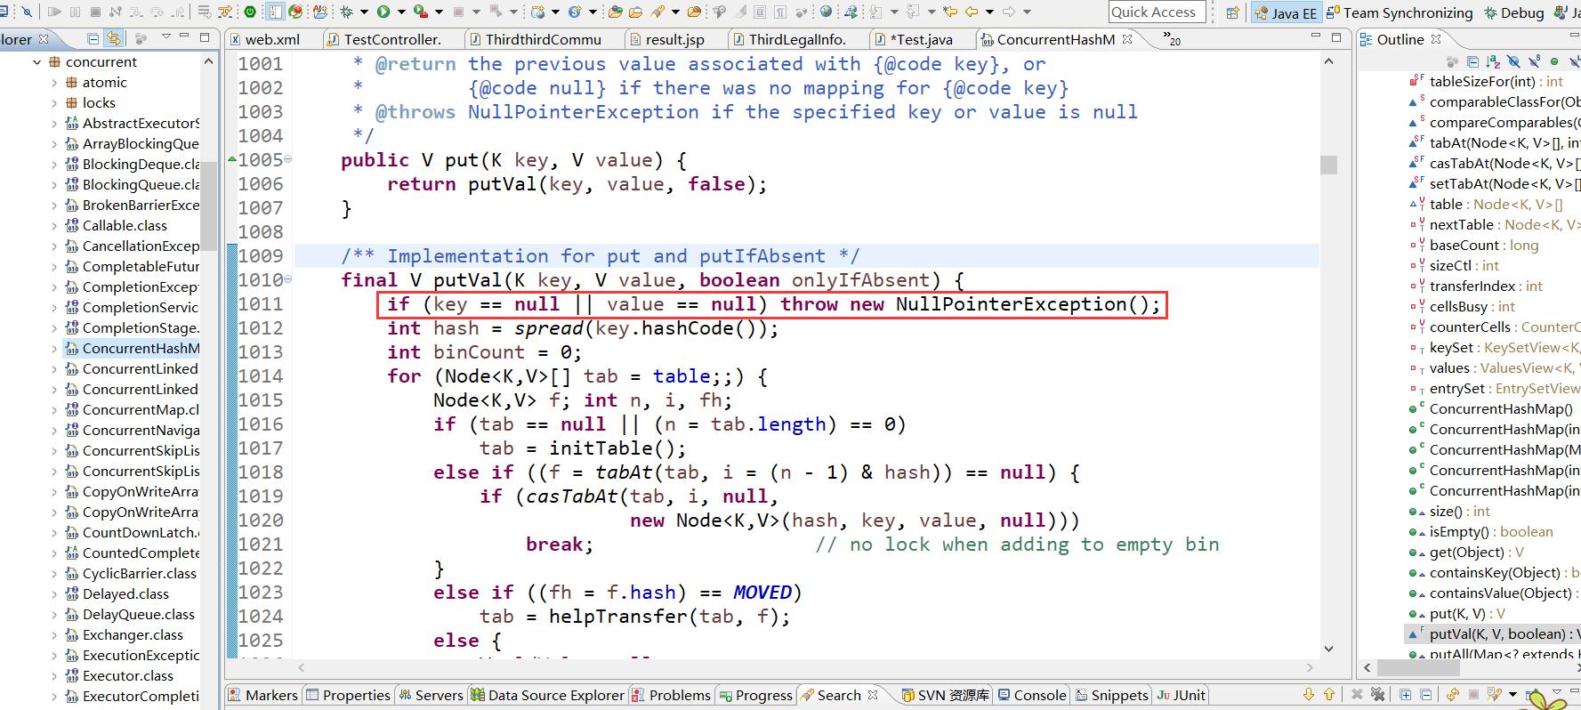Click the Back navigation arrow
This screenshot has height=710, width=1581.
pyautogui.click(x=971, y=12)
